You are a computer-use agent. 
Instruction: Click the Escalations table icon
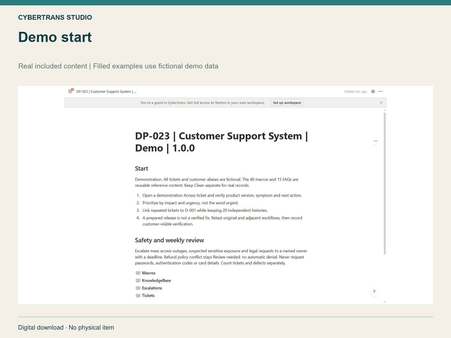[138, 288]
